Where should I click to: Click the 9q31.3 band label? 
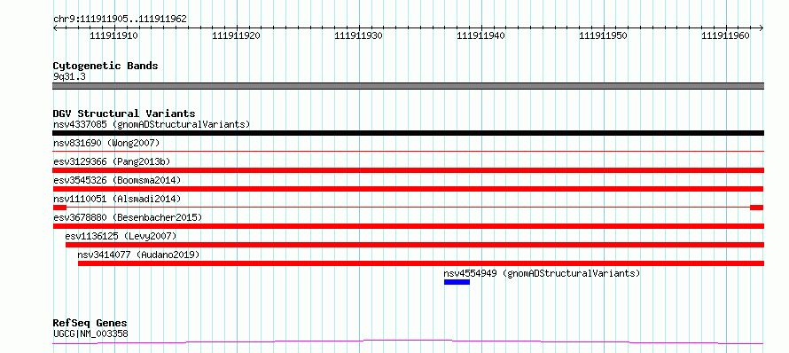pos(69,77)
